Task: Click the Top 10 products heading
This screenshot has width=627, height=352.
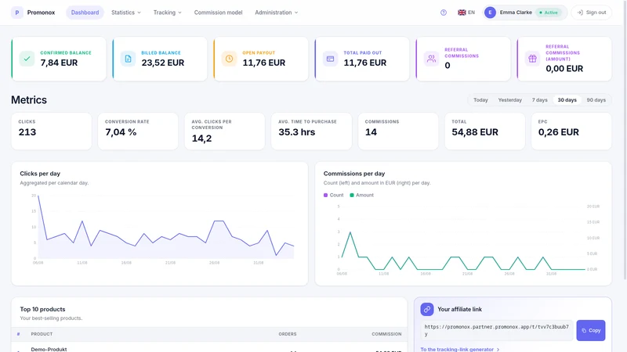Action: pyautogui.click(x=42, y=309)
